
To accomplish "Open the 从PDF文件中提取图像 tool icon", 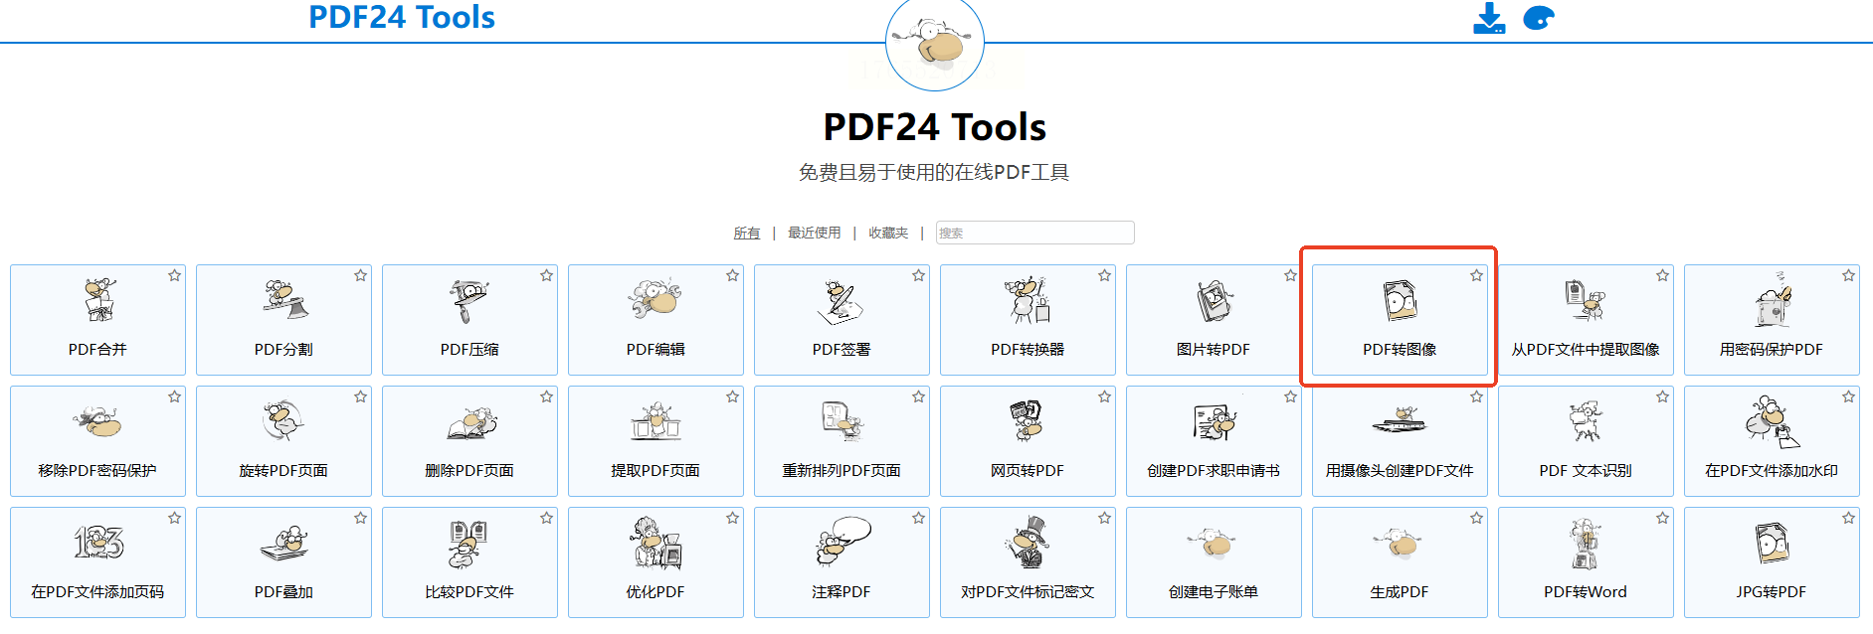I will [1585, 300].
